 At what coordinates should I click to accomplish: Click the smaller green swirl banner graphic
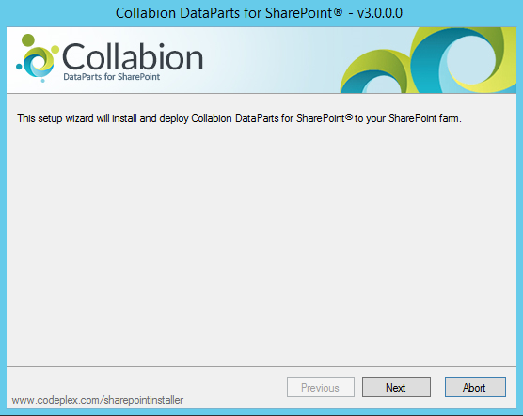click(373, 72)
